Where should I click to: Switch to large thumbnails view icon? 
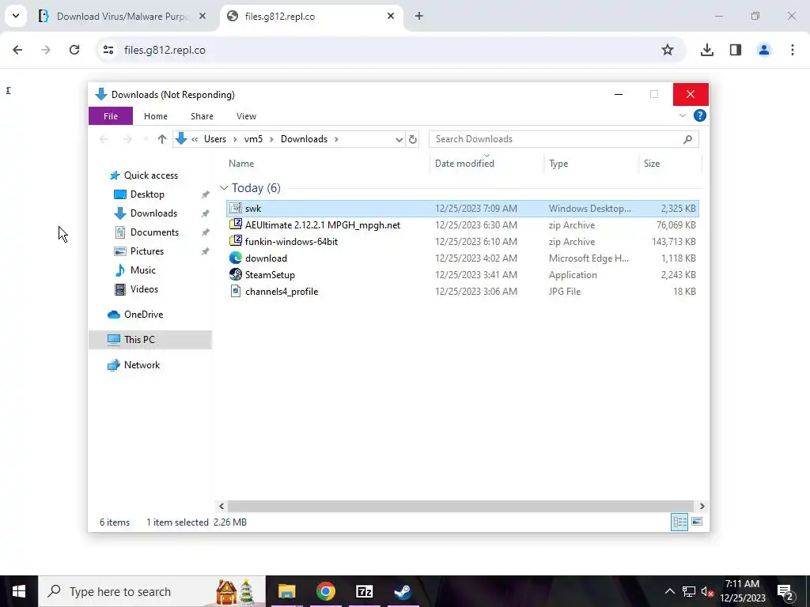[697, 522]
